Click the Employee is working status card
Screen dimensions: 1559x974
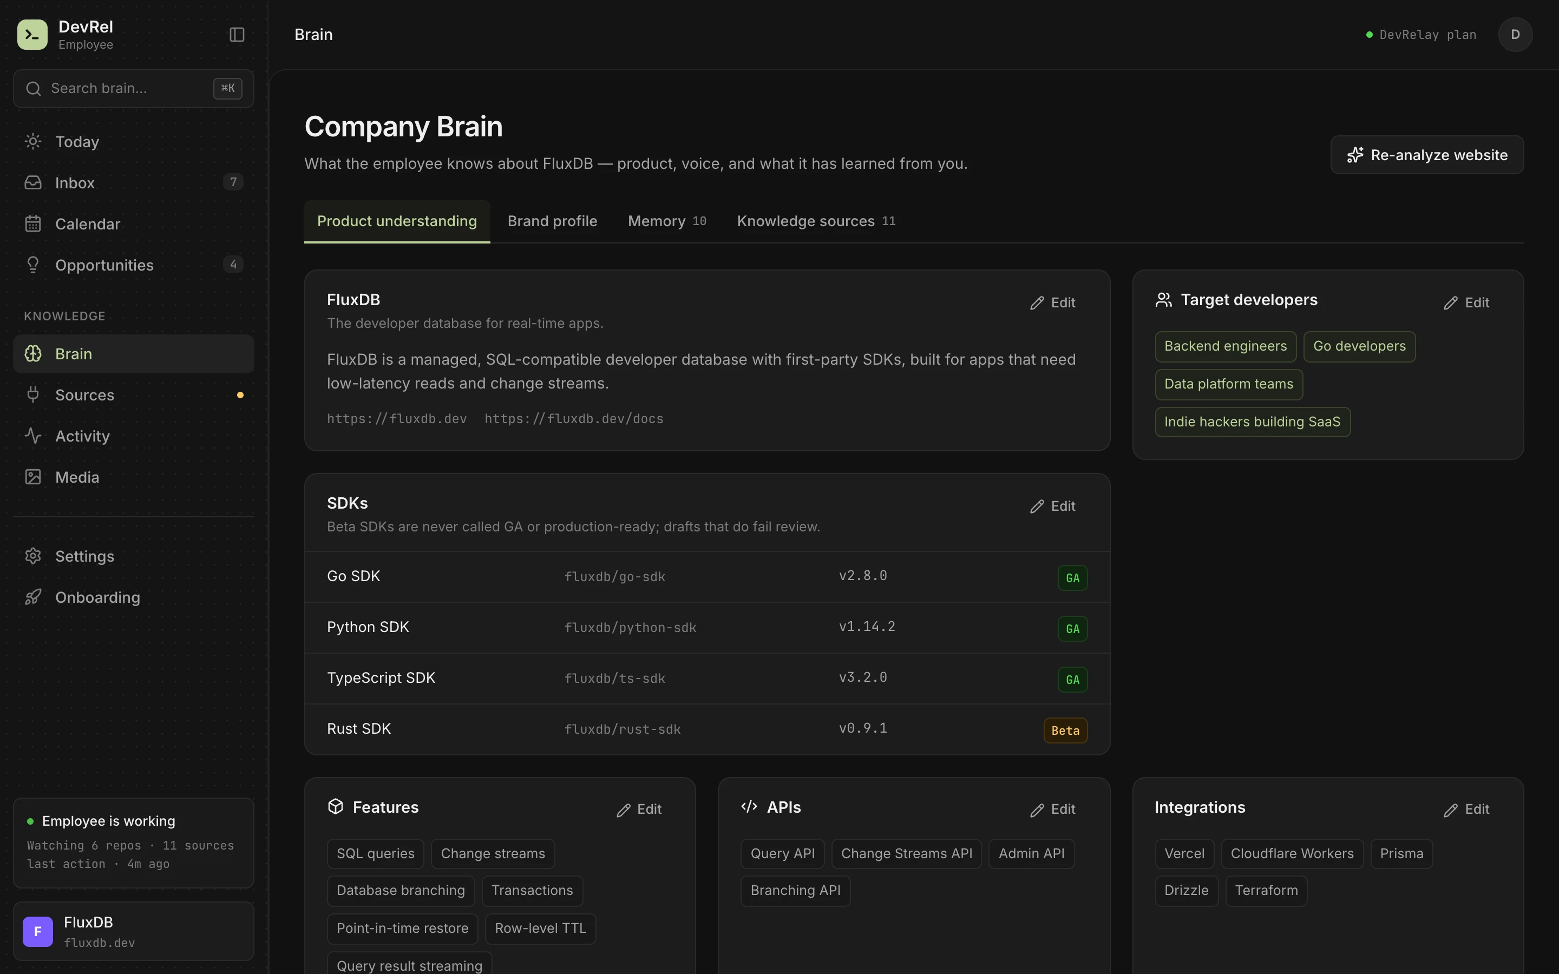(x=133, y=843)
